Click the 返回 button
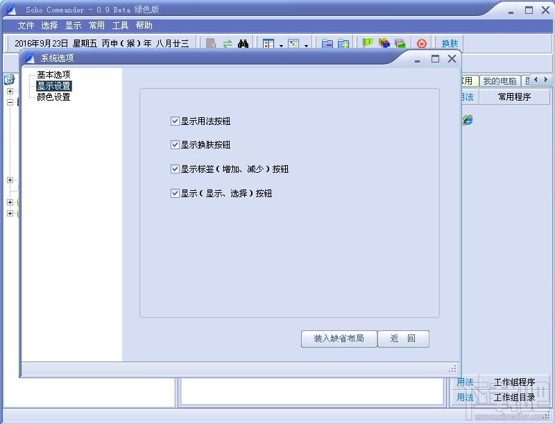Image resolution: width=555 pixels, height=424 pixels. tap(403, 339)
